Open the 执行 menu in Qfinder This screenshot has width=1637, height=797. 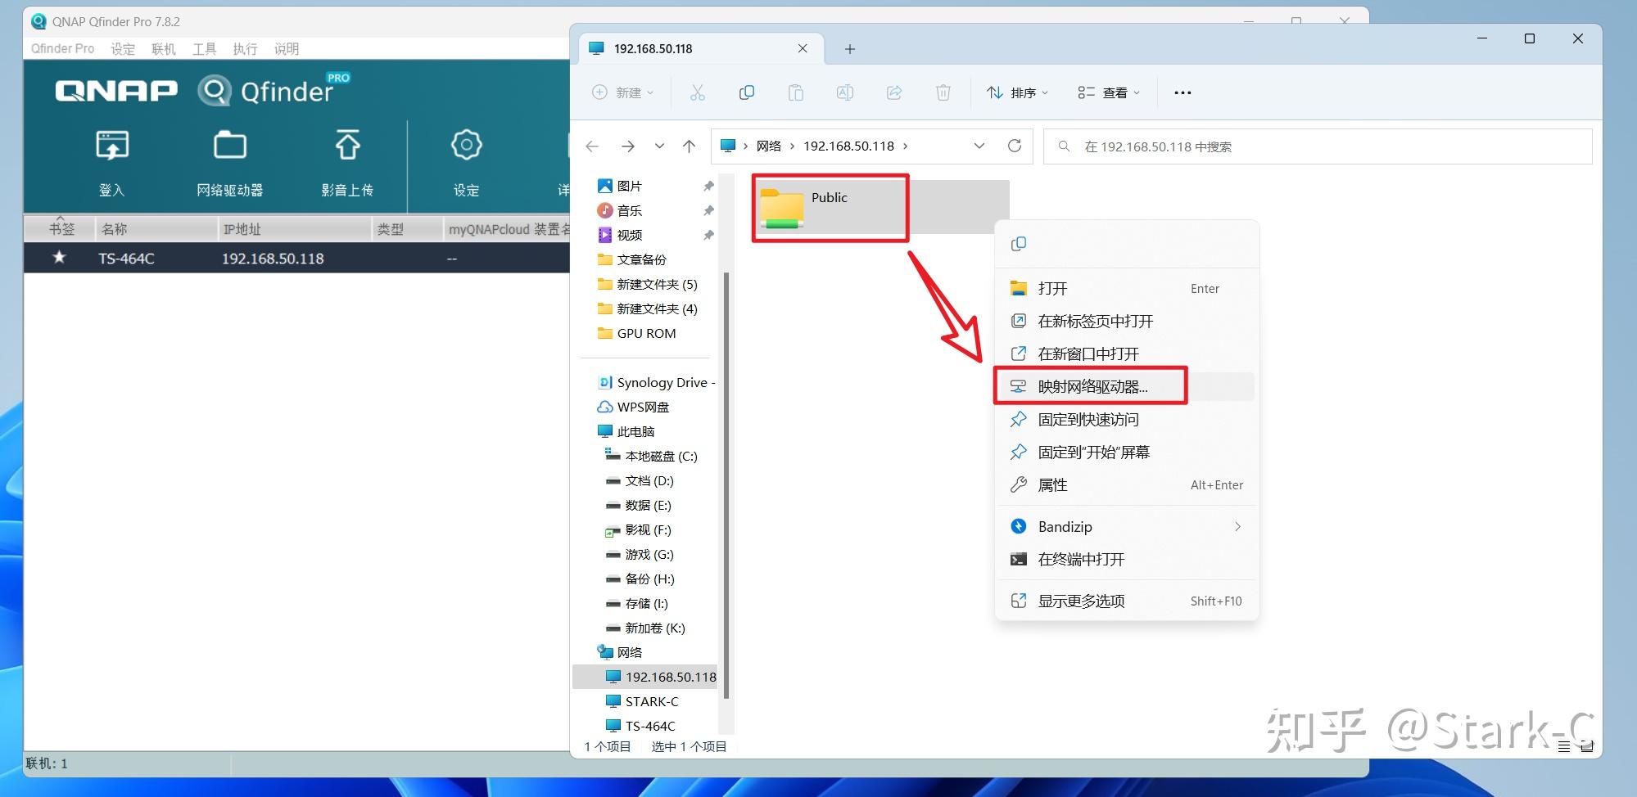pyautogui.click(x=245, y=48)
